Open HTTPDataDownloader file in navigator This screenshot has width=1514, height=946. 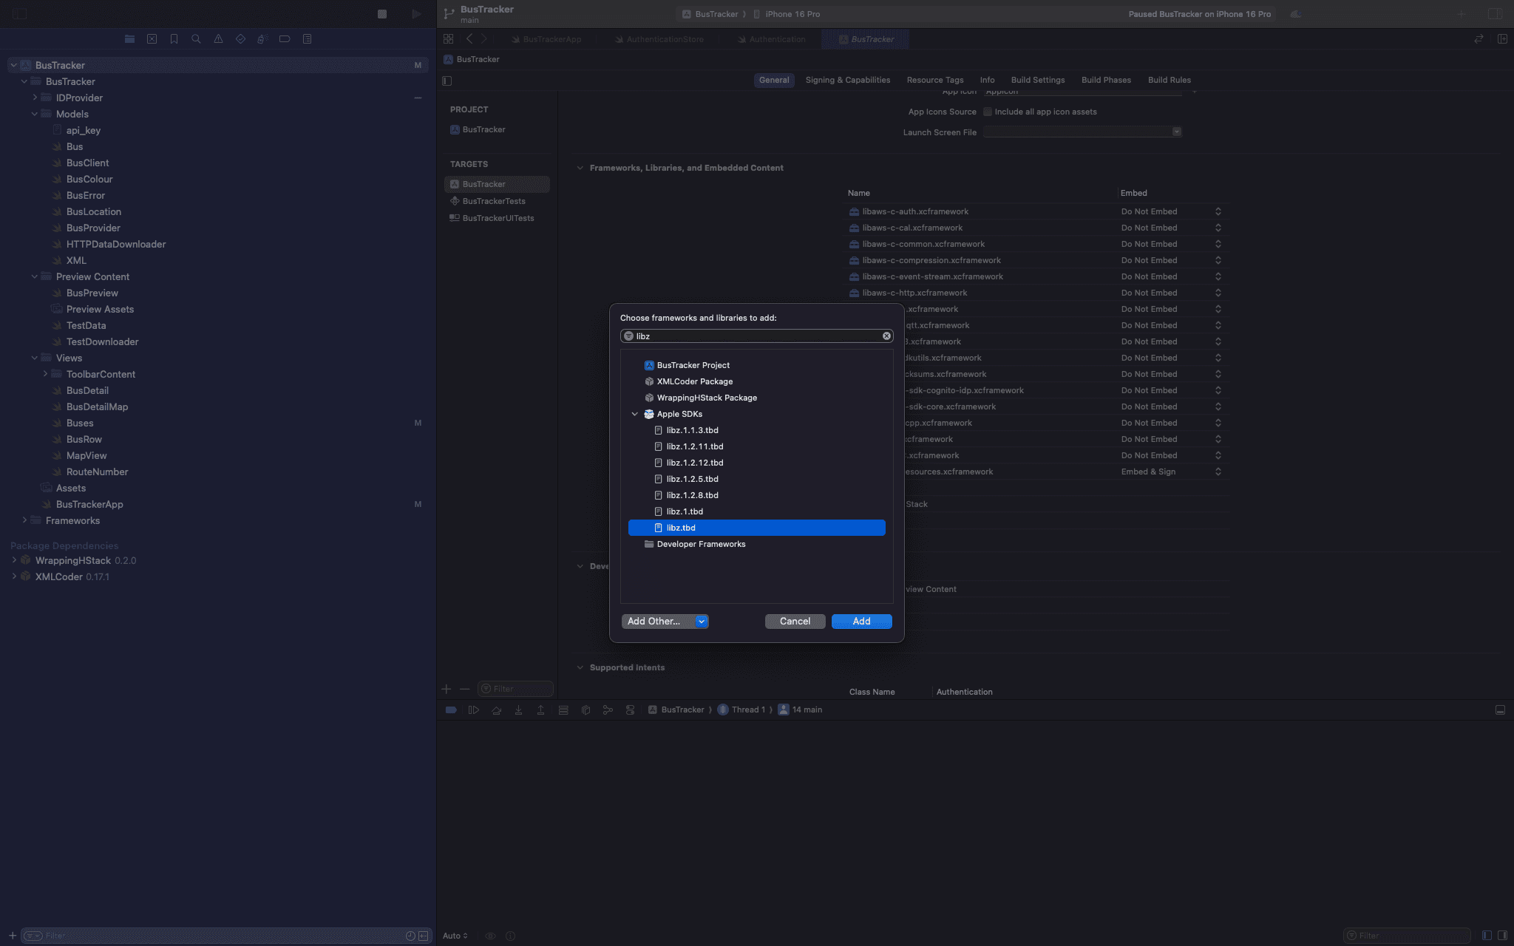tap(116, 244)
